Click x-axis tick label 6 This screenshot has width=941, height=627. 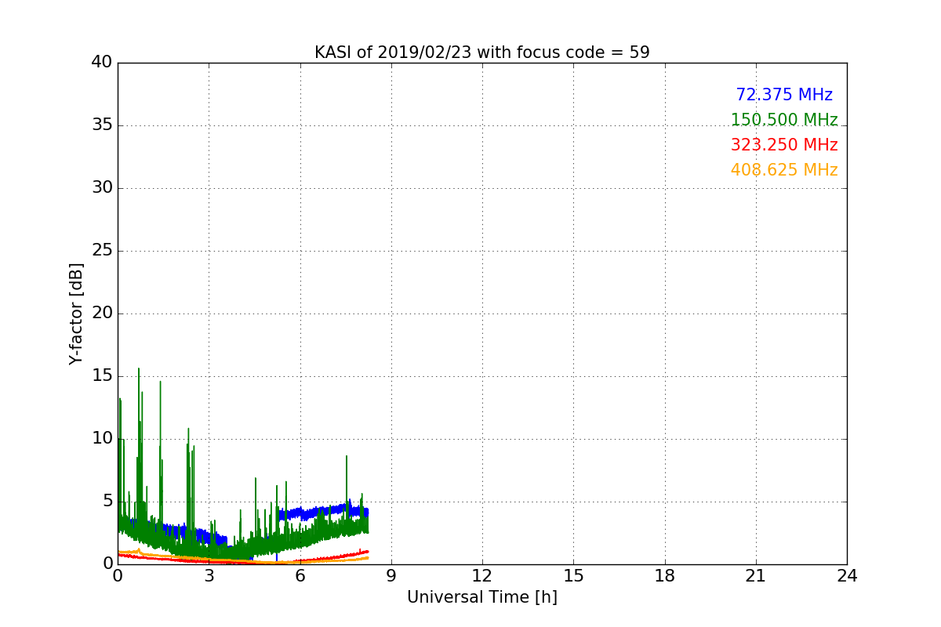click(x=300, y=576)
